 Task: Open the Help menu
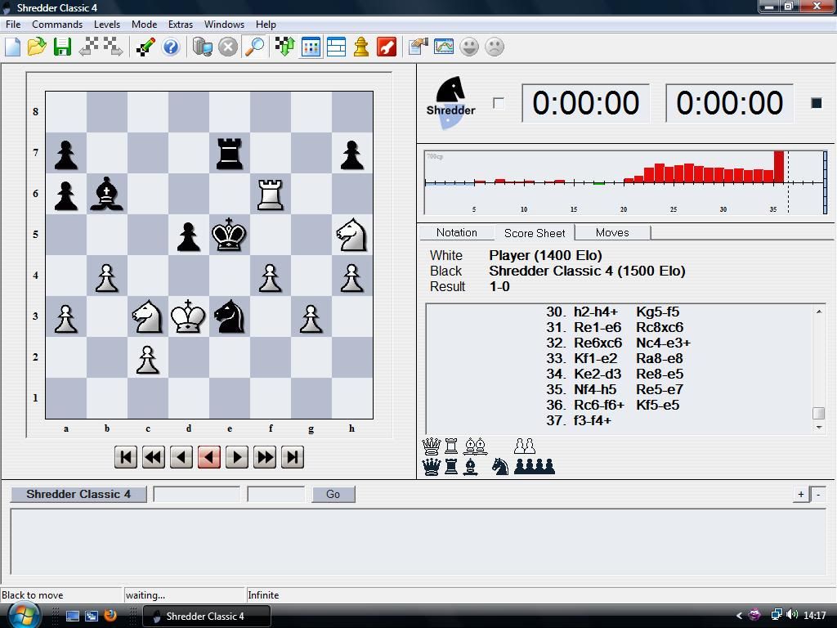pos(266,25)
